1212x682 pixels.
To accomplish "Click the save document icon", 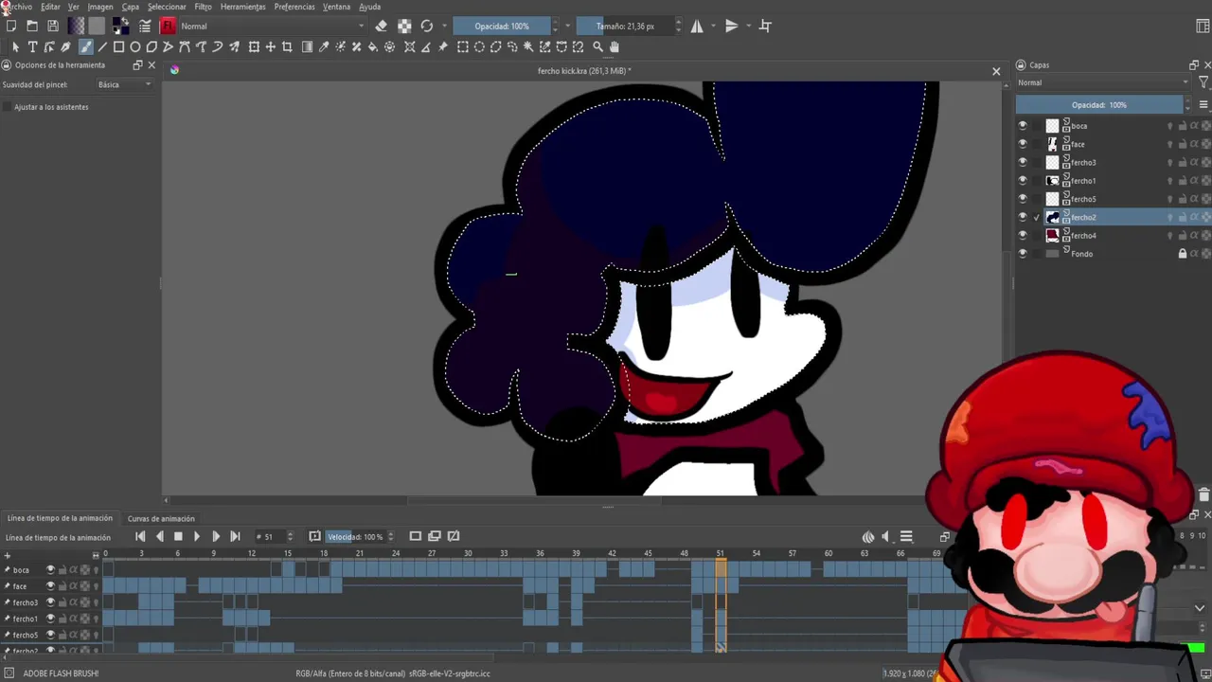I will (52, 26).
